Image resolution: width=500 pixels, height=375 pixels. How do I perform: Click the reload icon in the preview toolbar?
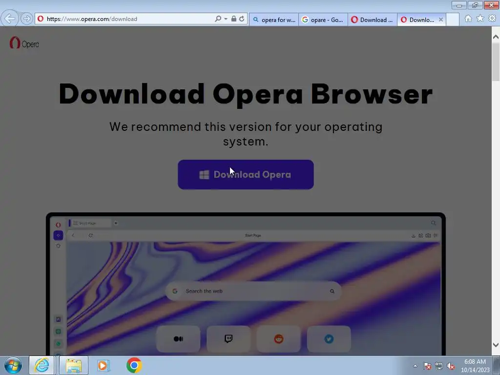click(90, 235)
